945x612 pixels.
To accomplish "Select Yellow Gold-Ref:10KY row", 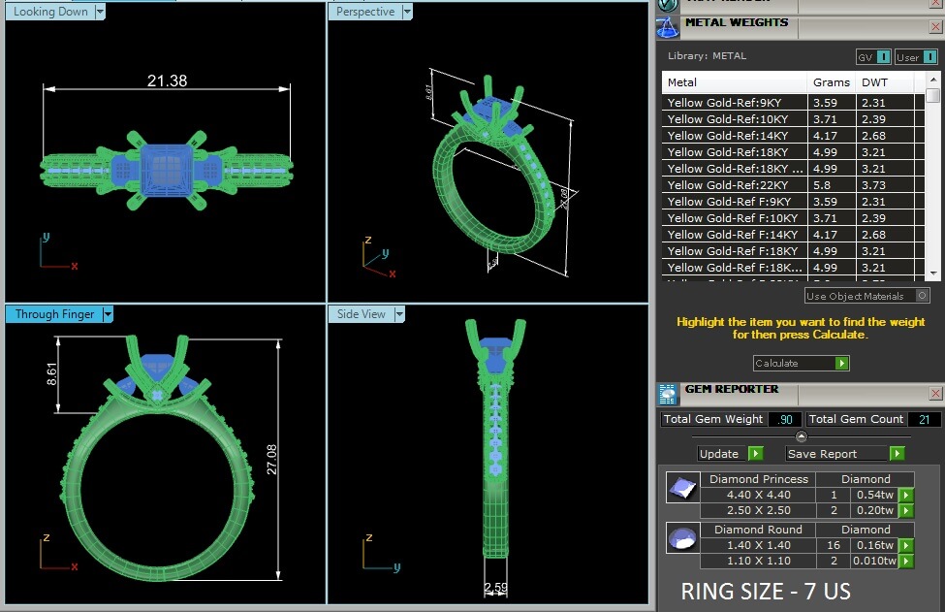I will pos(793,118).
